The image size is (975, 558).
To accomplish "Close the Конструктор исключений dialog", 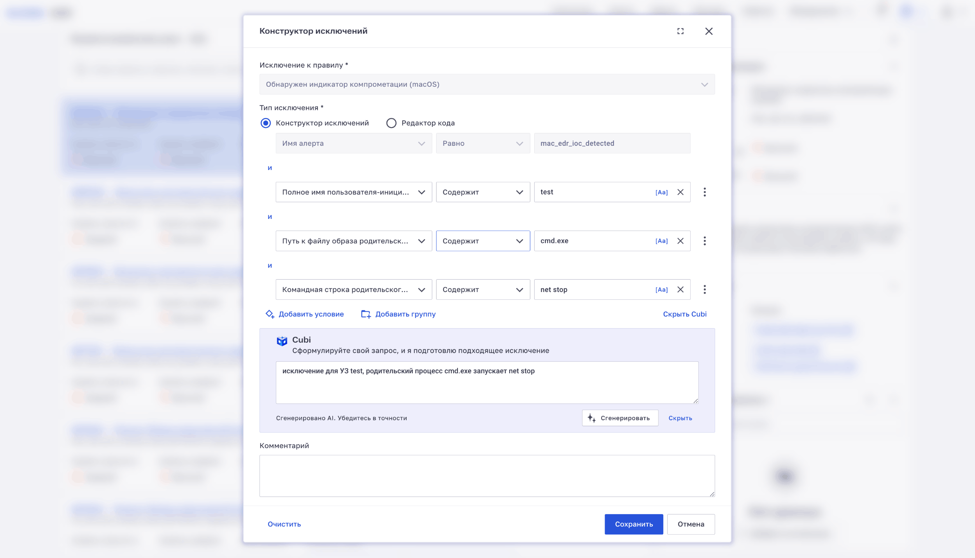I will pos(709,31).
